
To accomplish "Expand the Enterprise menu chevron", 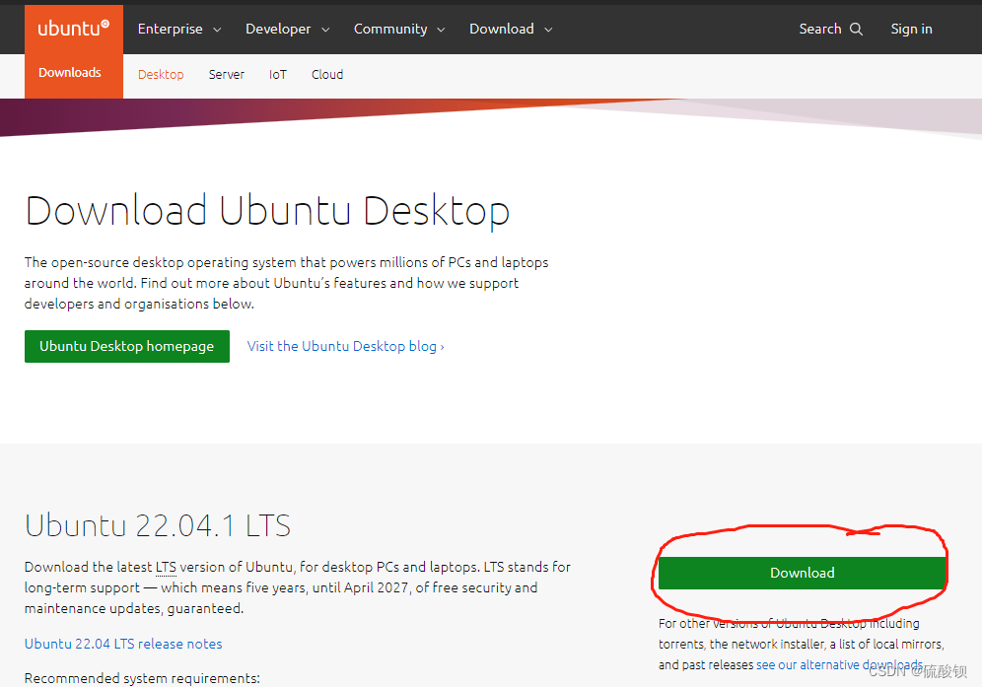I will click(217, 30).
